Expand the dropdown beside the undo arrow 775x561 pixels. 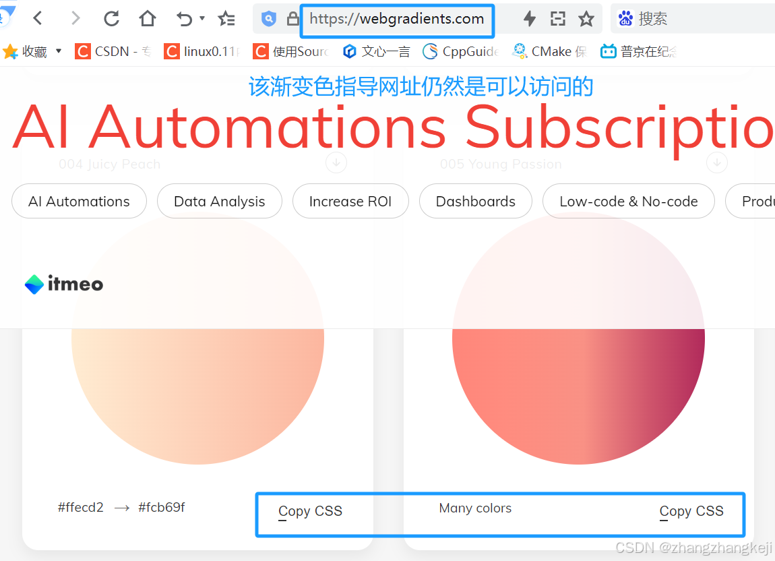(x=202, y=18)
